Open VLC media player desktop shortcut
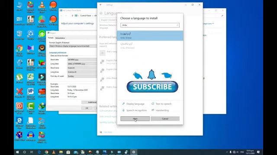Screen dimensions: 277x155 42,7
